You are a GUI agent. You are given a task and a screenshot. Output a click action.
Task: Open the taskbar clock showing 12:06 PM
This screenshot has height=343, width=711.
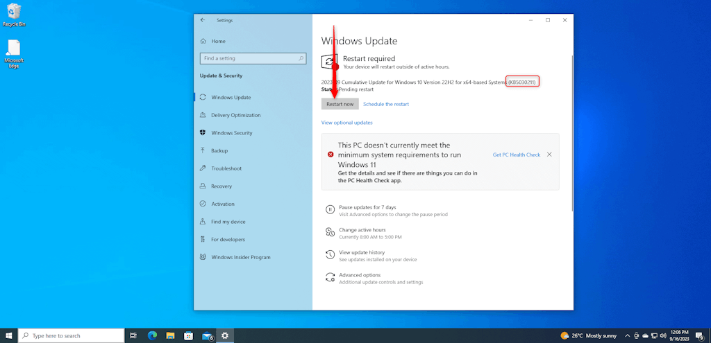[679, 336]
